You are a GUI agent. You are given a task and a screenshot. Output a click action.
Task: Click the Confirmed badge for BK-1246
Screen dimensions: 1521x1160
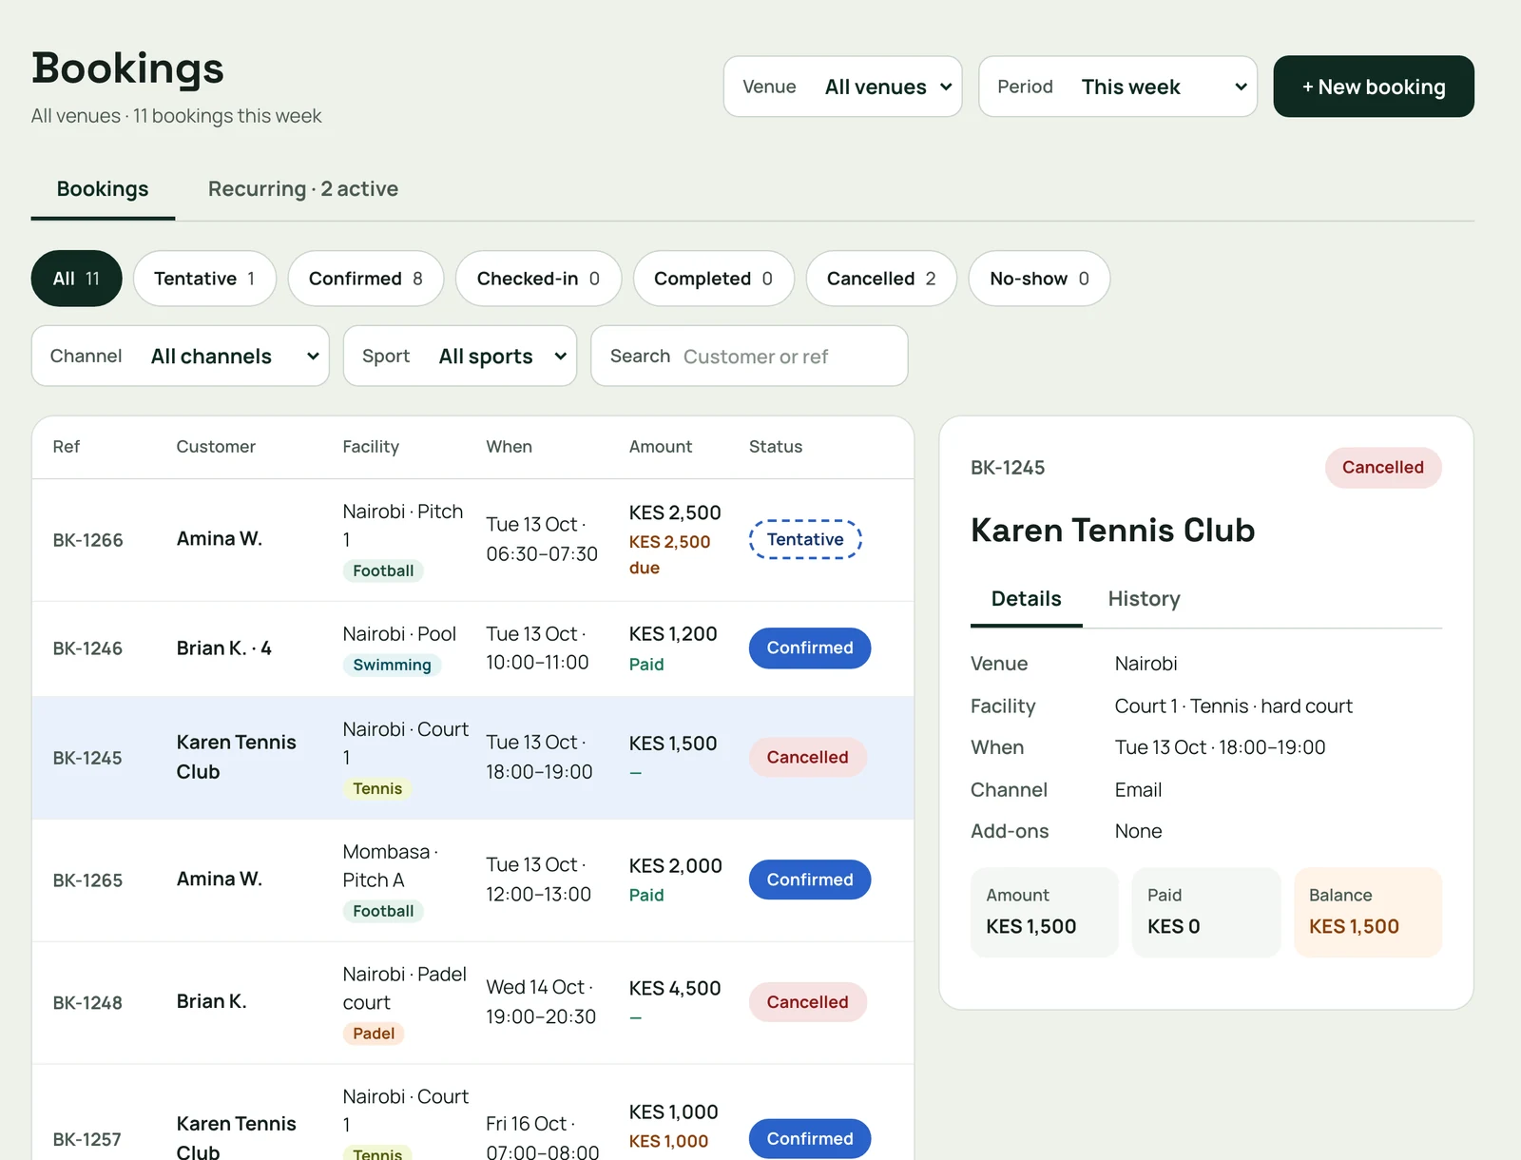[x=810, y=648]
